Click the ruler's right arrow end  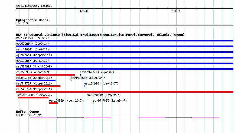coord(232,8)
